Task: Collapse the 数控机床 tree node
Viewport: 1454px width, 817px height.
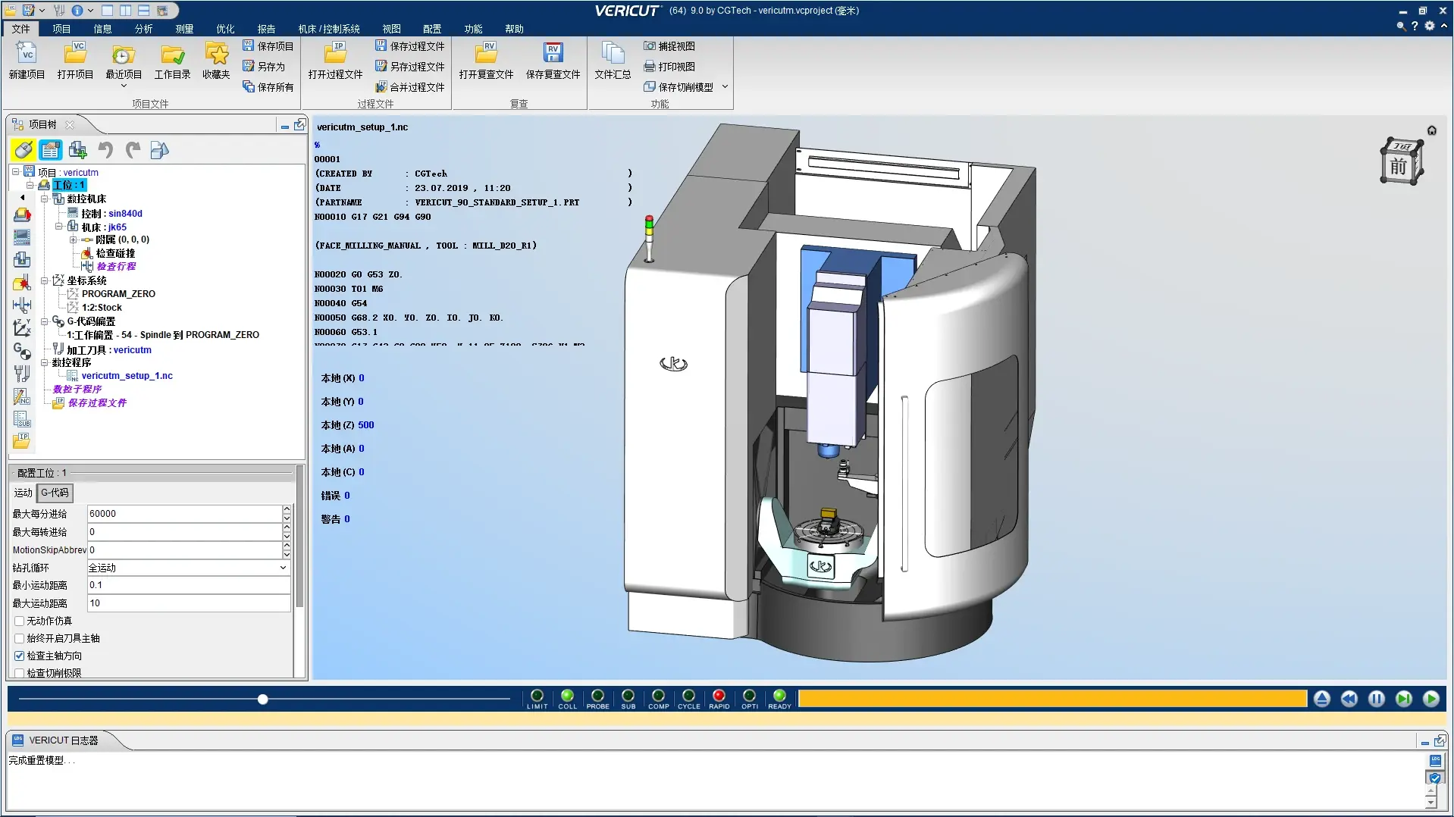Action: pyautogui.click(x=44, y=199)
